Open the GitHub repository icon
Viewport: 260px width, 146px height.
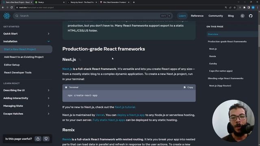pyautogui.click(x=251, y=16)
